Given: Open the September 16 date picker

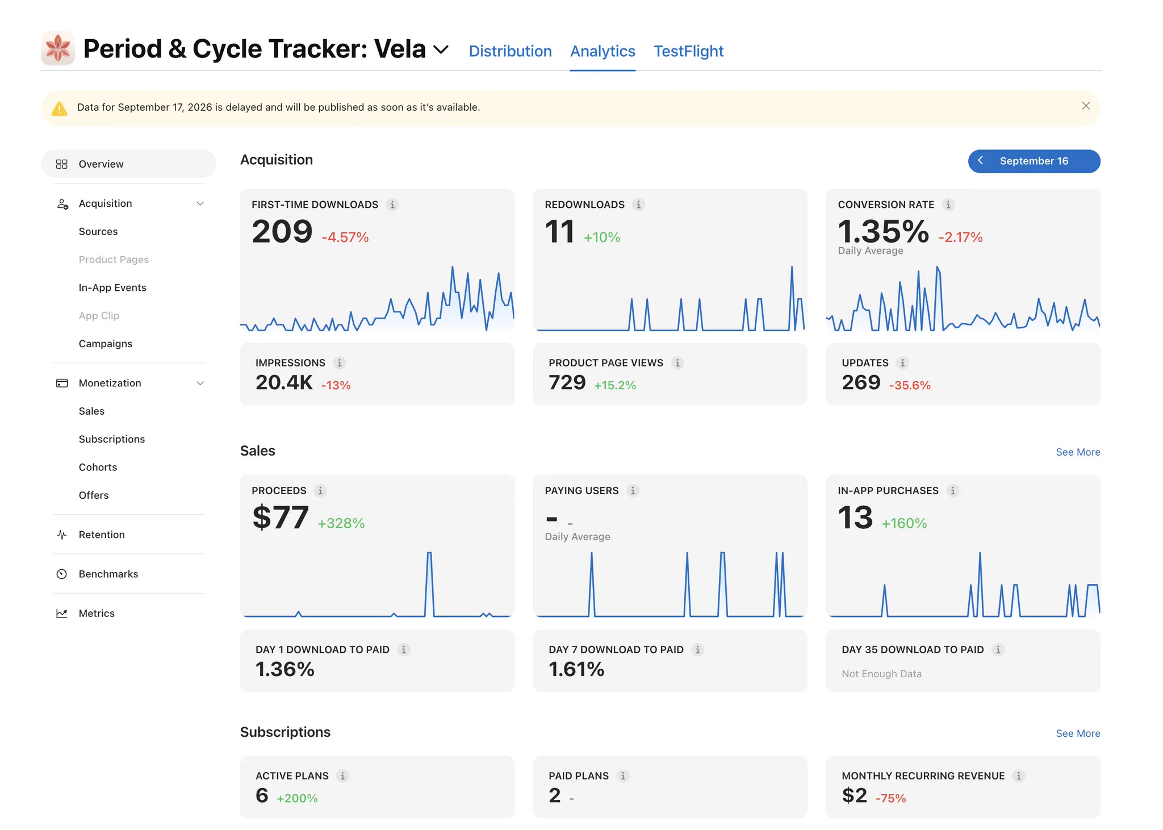Looking at the screenshot, I should click(x=1034, y=161).
